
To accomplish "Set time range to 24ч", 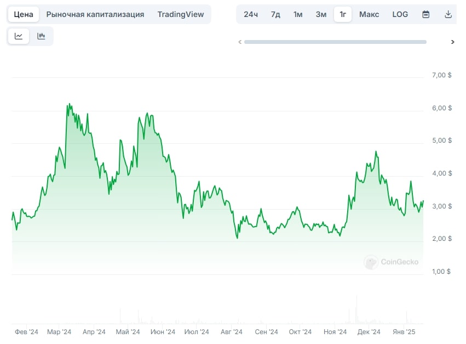I will [x=251, y=14].
